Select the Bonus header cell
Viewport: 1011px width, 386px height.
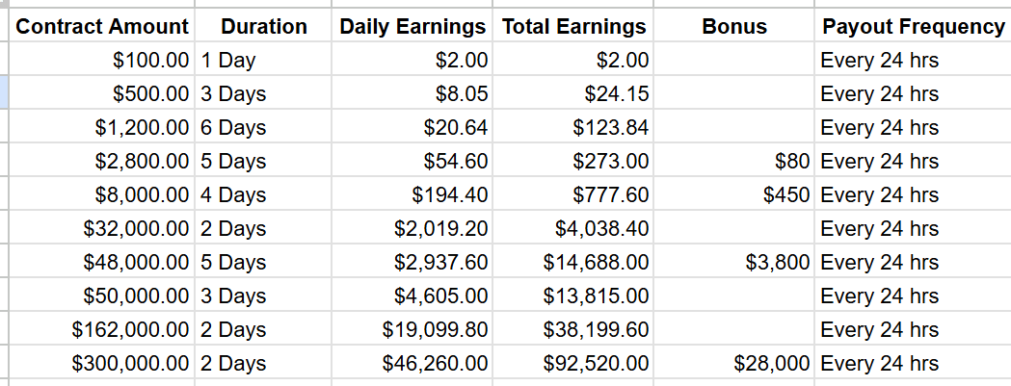(733, 26)
